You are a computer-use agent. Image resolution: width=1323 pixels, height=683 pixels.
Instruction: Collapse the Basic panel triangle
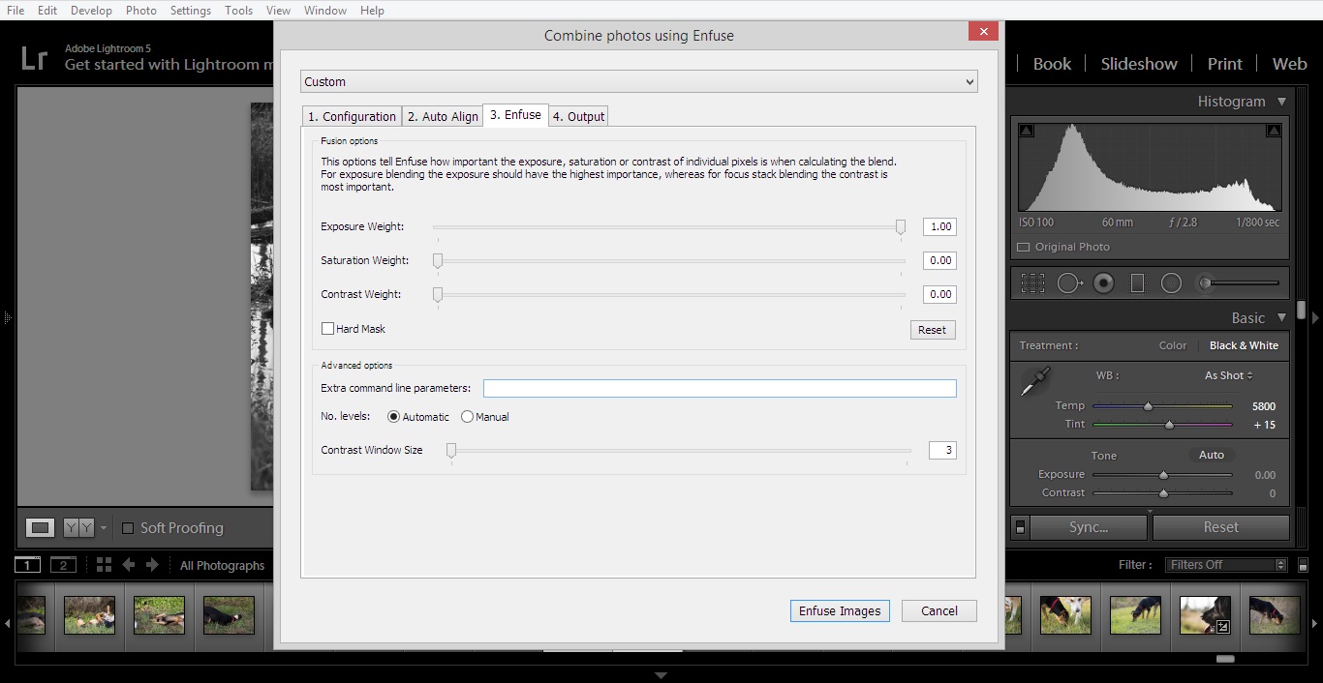click(1281, 317)
